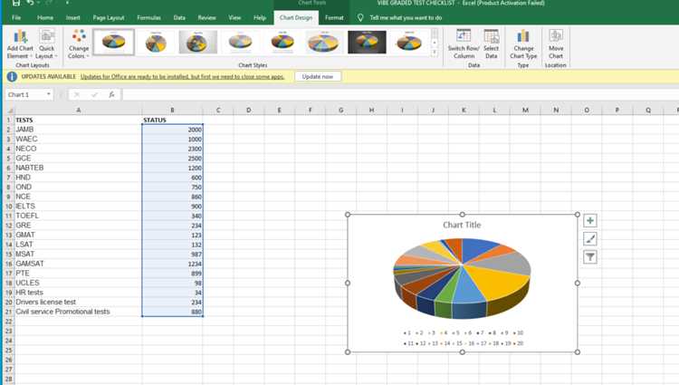Click the Chart Elements plus button

[589, 220]
